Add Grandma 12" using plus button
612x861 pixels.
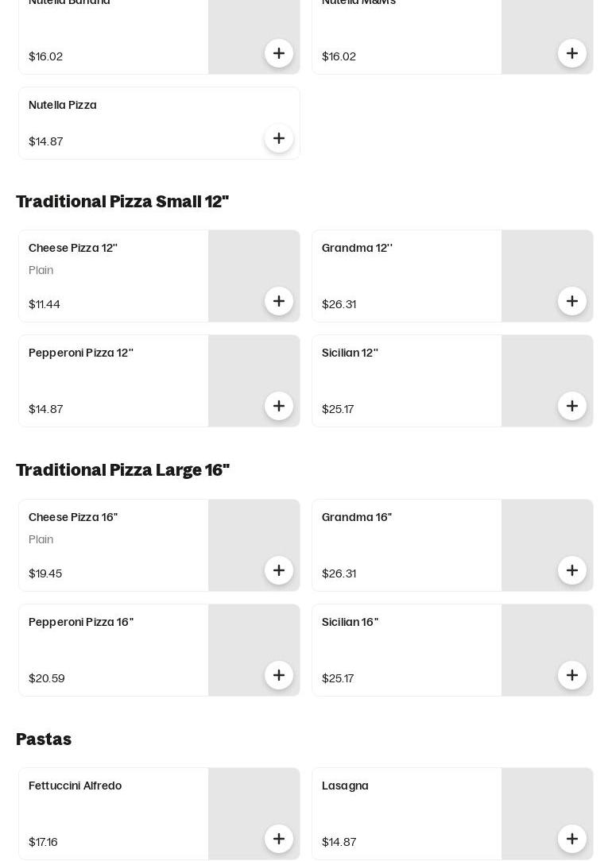coord(572,301)
